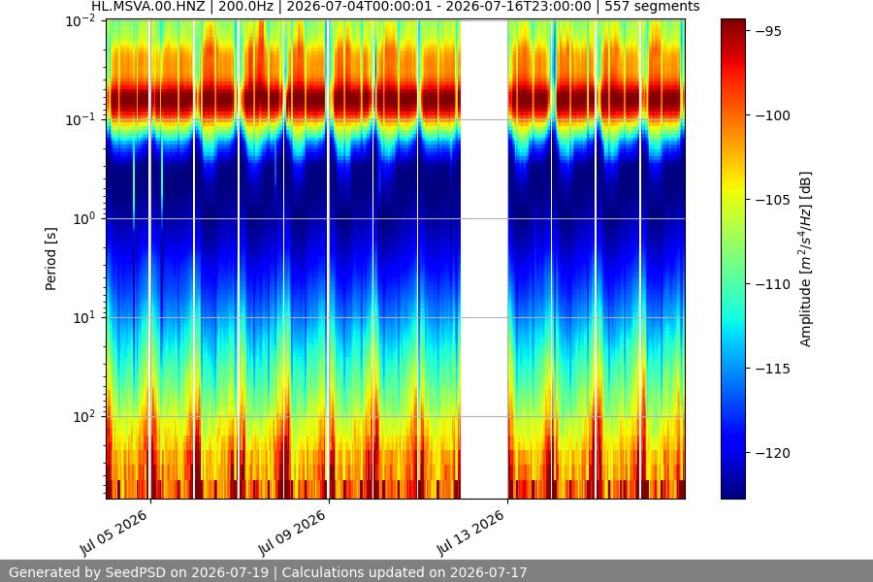Image resolution: width=873 pixels, height=582 pixels.
Task: Click the 10⁻² y-axis tick label
Action: tap(81, 21)
